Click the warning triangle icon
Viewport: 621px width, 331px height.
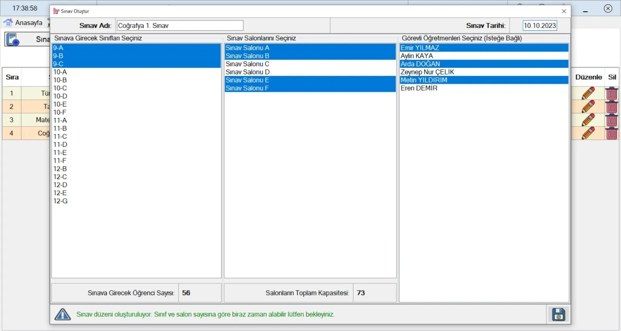click(x=62, y=314)
